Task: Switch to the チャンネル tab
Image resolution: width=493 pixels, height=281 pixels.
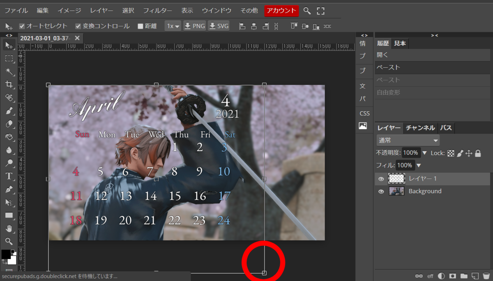Action: 420,128
